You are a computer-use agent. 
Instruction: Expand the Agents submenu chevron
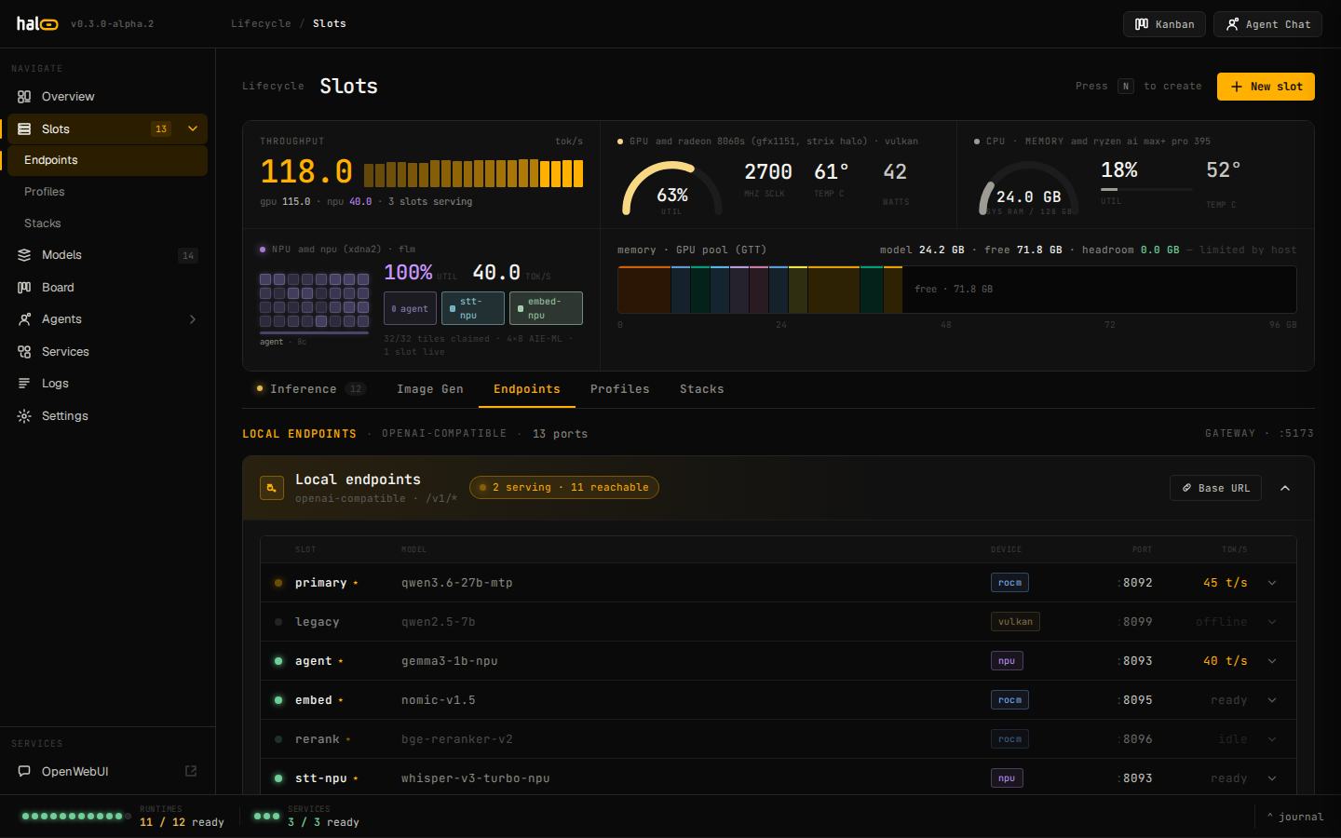(x=193, y=319)
